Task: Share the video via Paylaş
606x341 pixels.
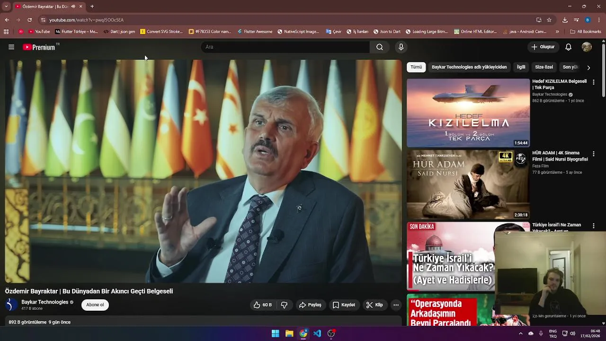Action: pyautogui.click(x=310, y=305)
